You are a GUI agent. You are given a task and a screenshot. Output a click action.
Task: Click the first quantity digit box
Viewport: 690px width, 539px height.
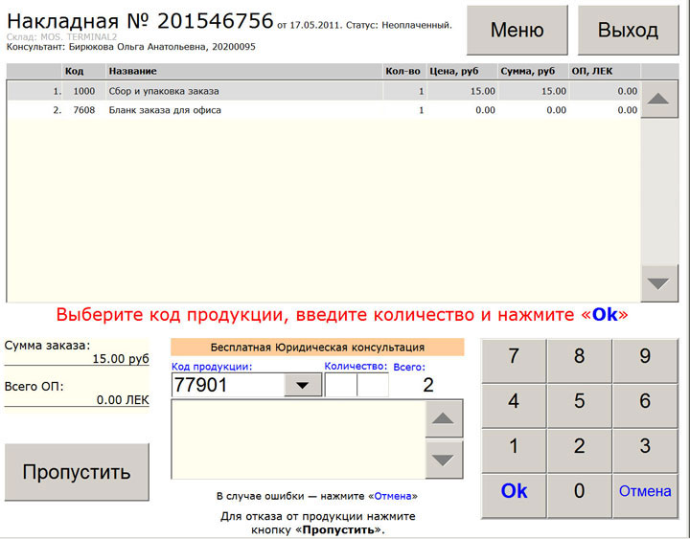pos(341,385)
